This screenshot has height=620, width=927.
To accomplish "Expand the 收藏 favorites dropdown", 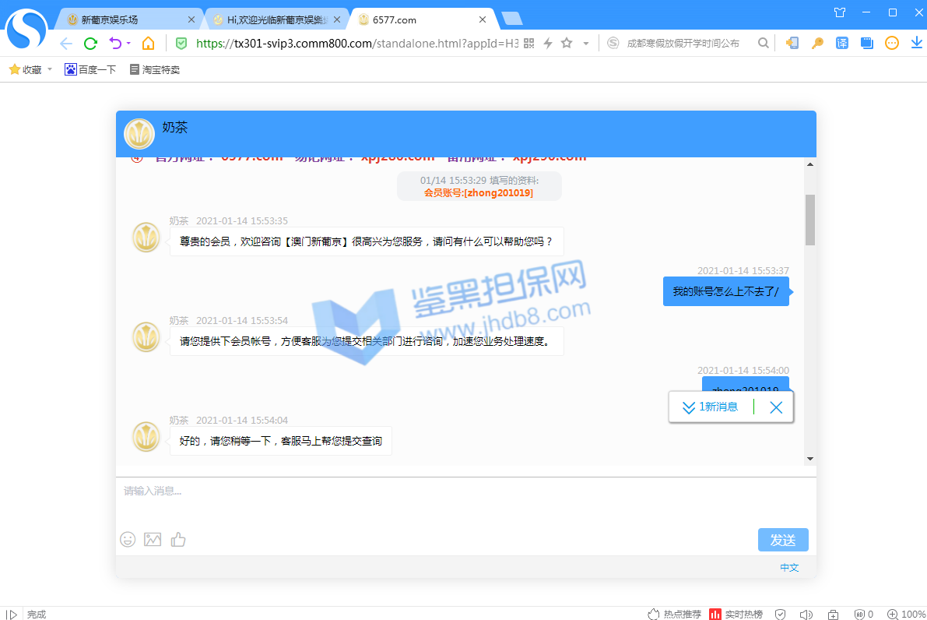I will point(50,69).
